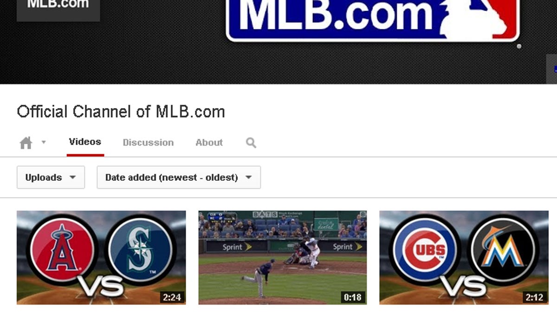Click the channel search magnifier icon
Screen dimensions: 557x313
click(x=251, y=143)
